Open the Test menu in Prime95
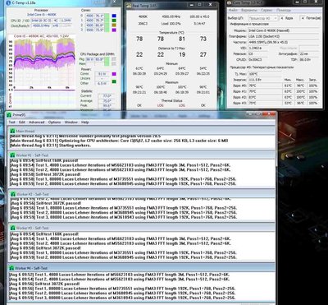Image resolution: width=328 pixels, height=305 pixels. (x=11, y=122)
